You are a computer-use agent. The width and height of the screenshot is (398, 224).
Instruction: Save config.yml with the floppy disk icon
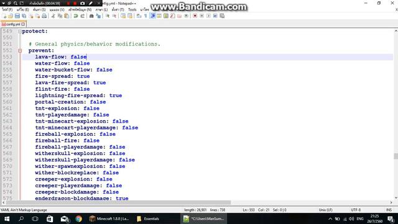pyautogui.click(x=17, y=16)
